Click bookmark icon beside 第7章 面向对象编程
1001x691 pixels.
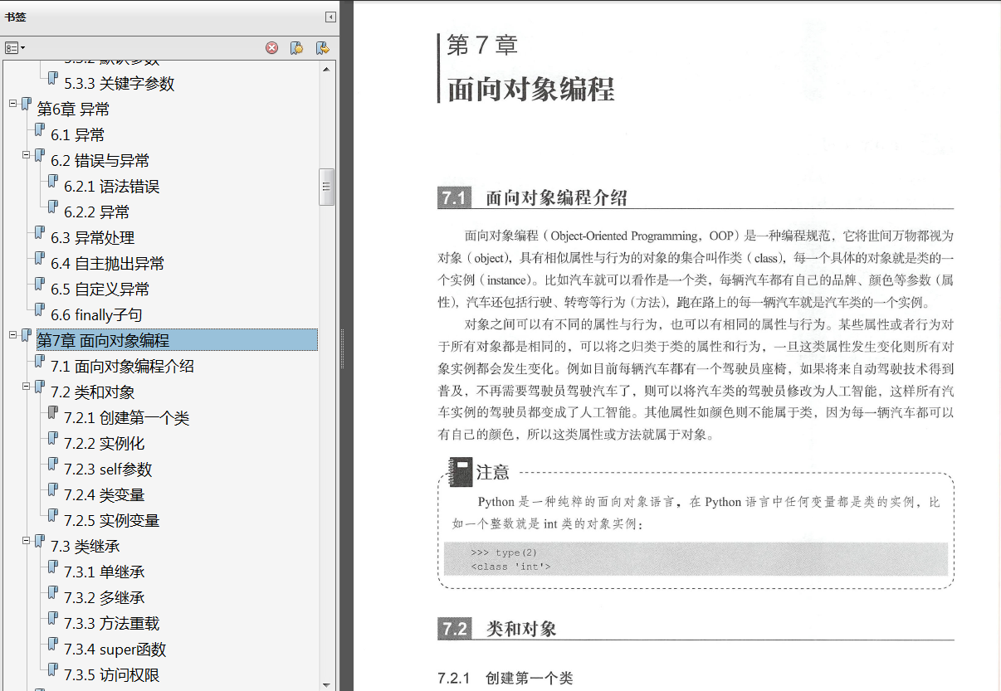tap(27, 337)
